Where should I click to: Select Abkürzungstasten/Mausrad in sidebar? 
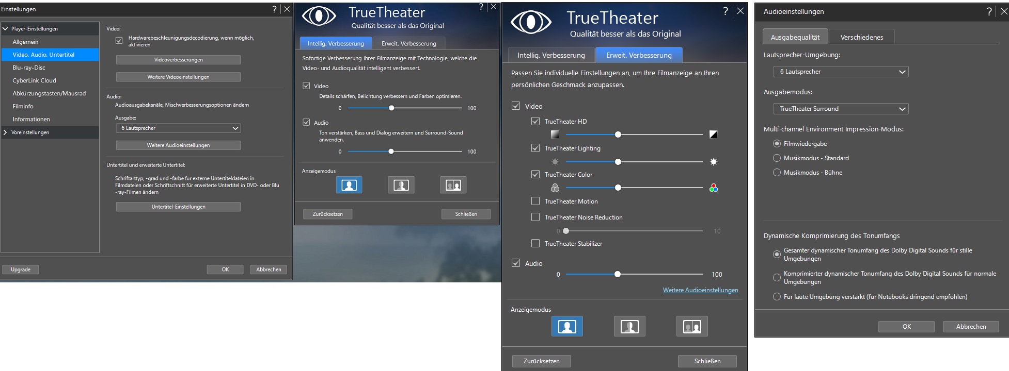tap(50, 93)
